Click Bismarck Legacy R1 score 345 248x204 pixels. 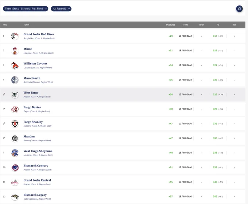pyautogui.click(x=215, y=197)
